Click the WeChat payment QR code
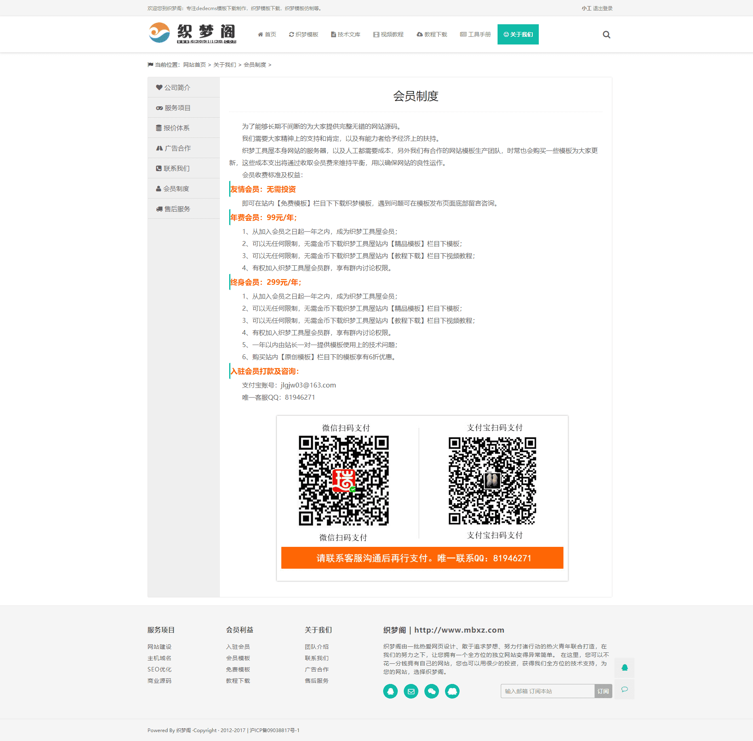Image resolution: width=753 pixels, height=741 pixels. pyautogui.click(x=344, y=481)
